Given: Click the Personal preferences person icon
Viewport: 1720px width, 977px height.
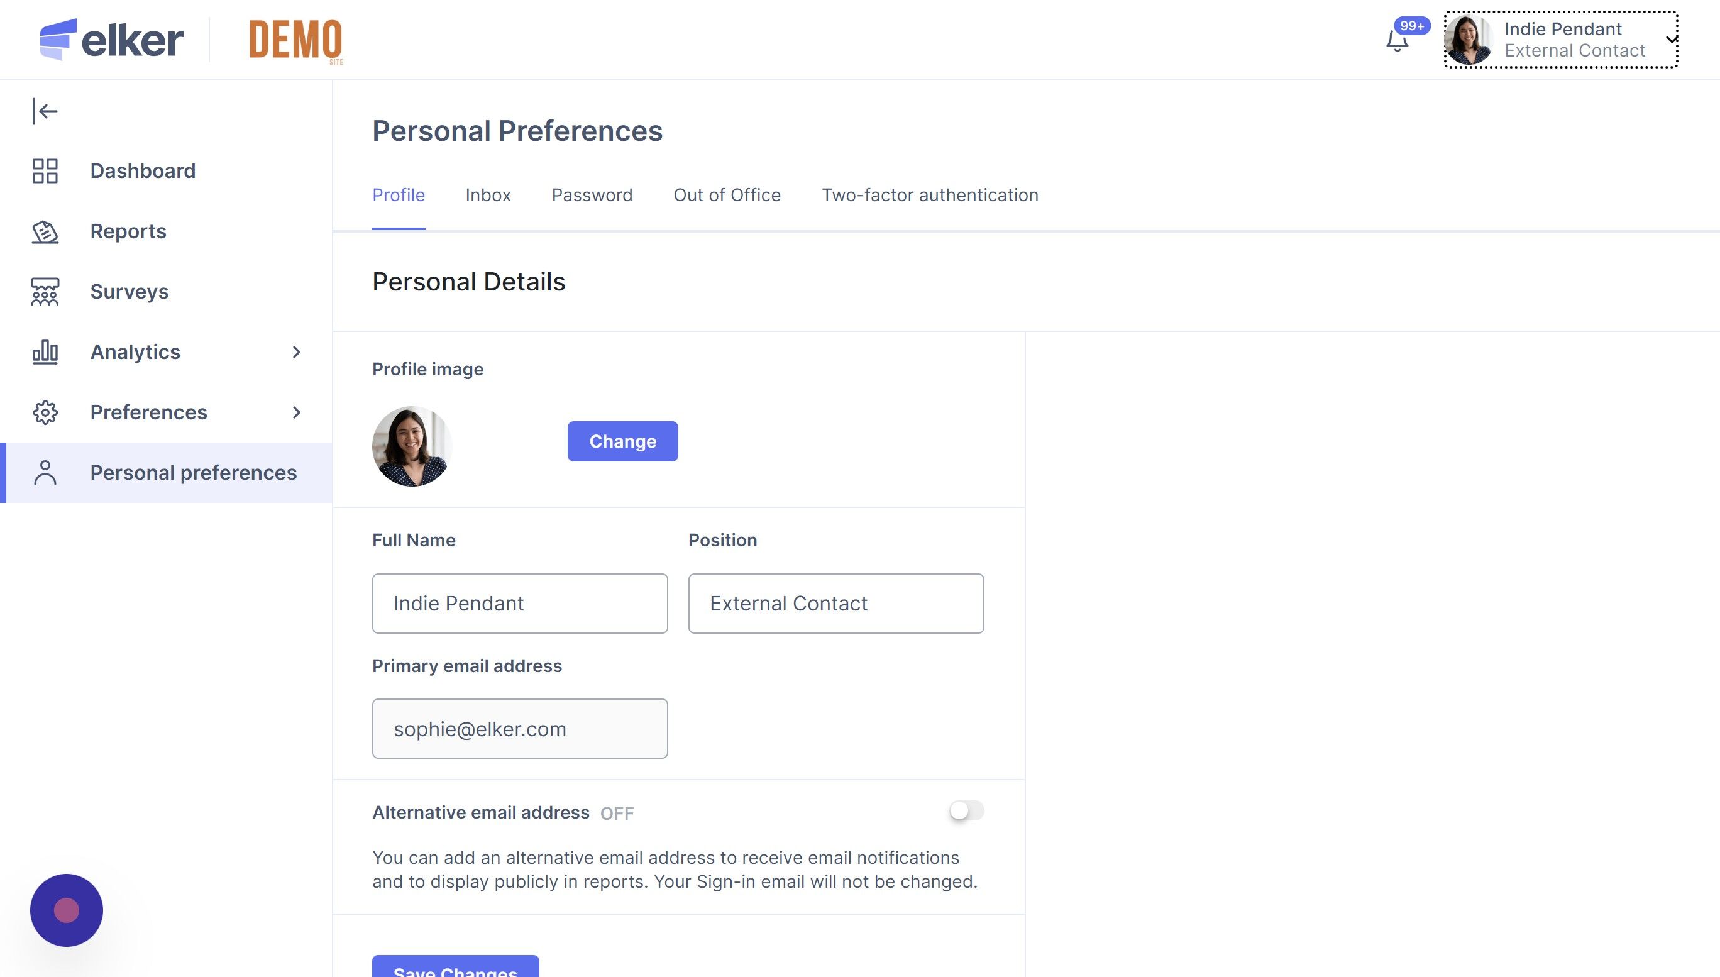Looking at the screenshot, I should pyautogui.click(x=45, y=473).
